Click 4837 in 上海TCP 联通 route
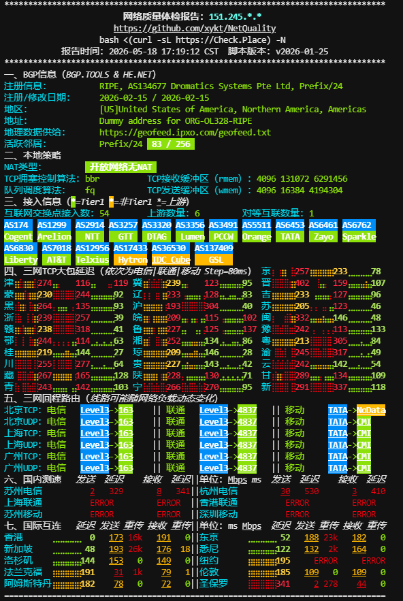This screenshot has height=601, width=403. [247, 433]
